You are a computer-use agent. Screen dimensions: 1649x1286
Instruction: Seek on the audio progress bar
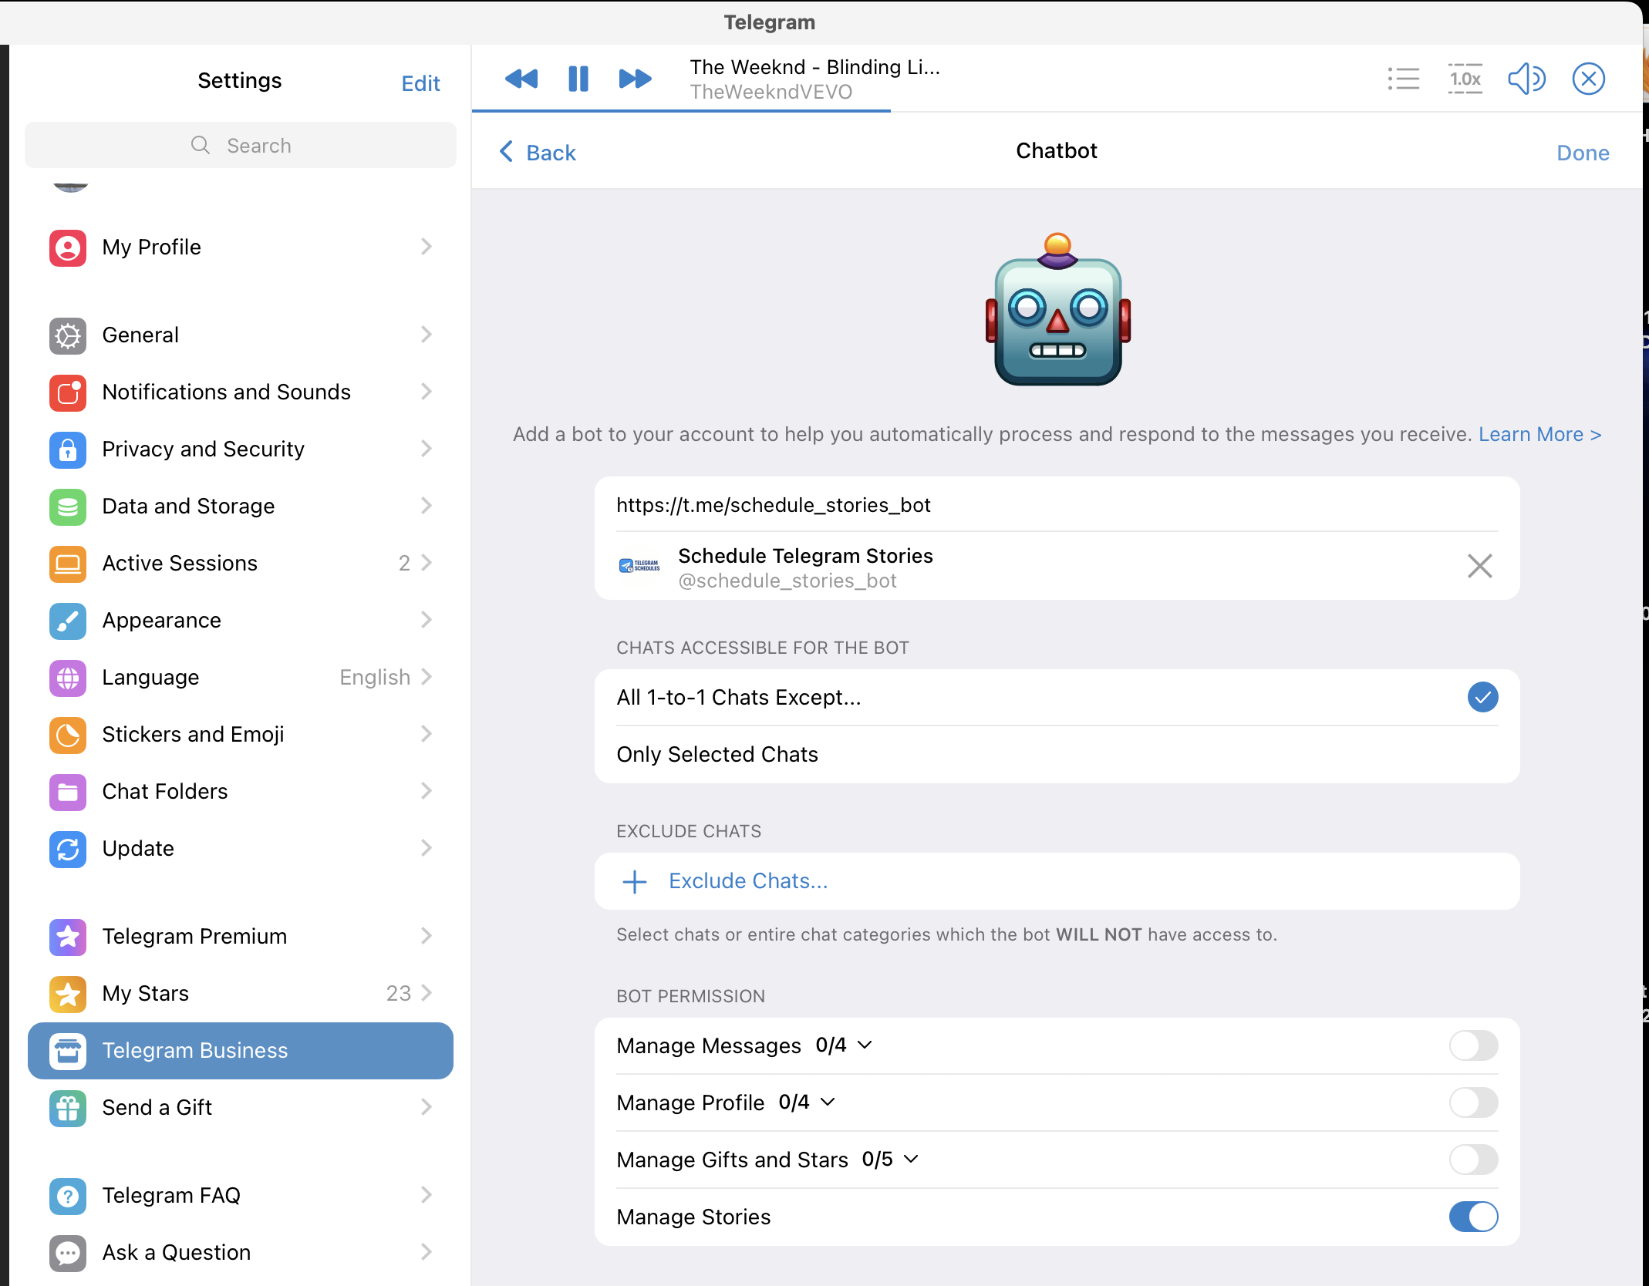pos(1057,111)
